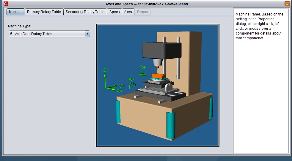Click the Machine Panel help text
Viewport: 292px width, 161px height.
point(259,26)
